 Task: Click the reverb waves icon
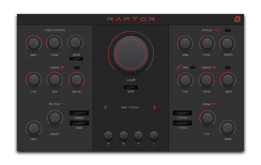(x=63, y=67)
